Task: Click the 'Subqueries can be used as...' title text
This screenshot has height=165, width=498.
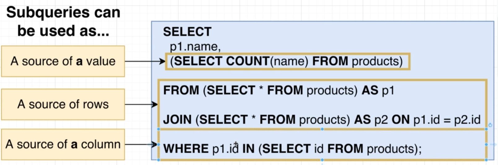Action: [63, 22]
